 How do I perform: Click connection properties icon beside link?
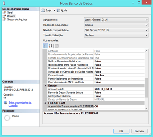click(6, 103)
